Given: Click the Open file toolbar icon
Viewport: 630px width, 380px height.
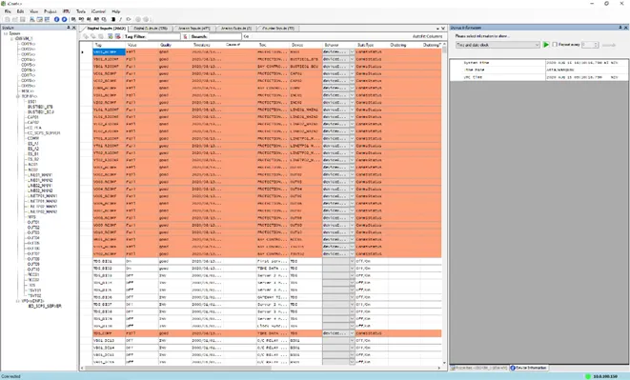Looking at the screenshot, I should pyautogui.click(x=15, y=19).
